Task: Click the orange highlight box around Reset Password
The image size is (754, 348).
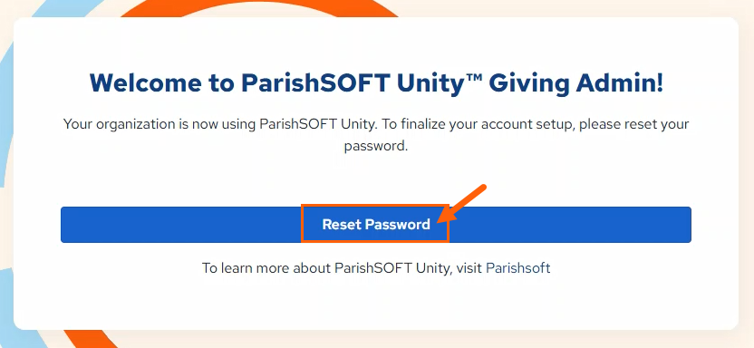Action: click(x=375, y=223)
